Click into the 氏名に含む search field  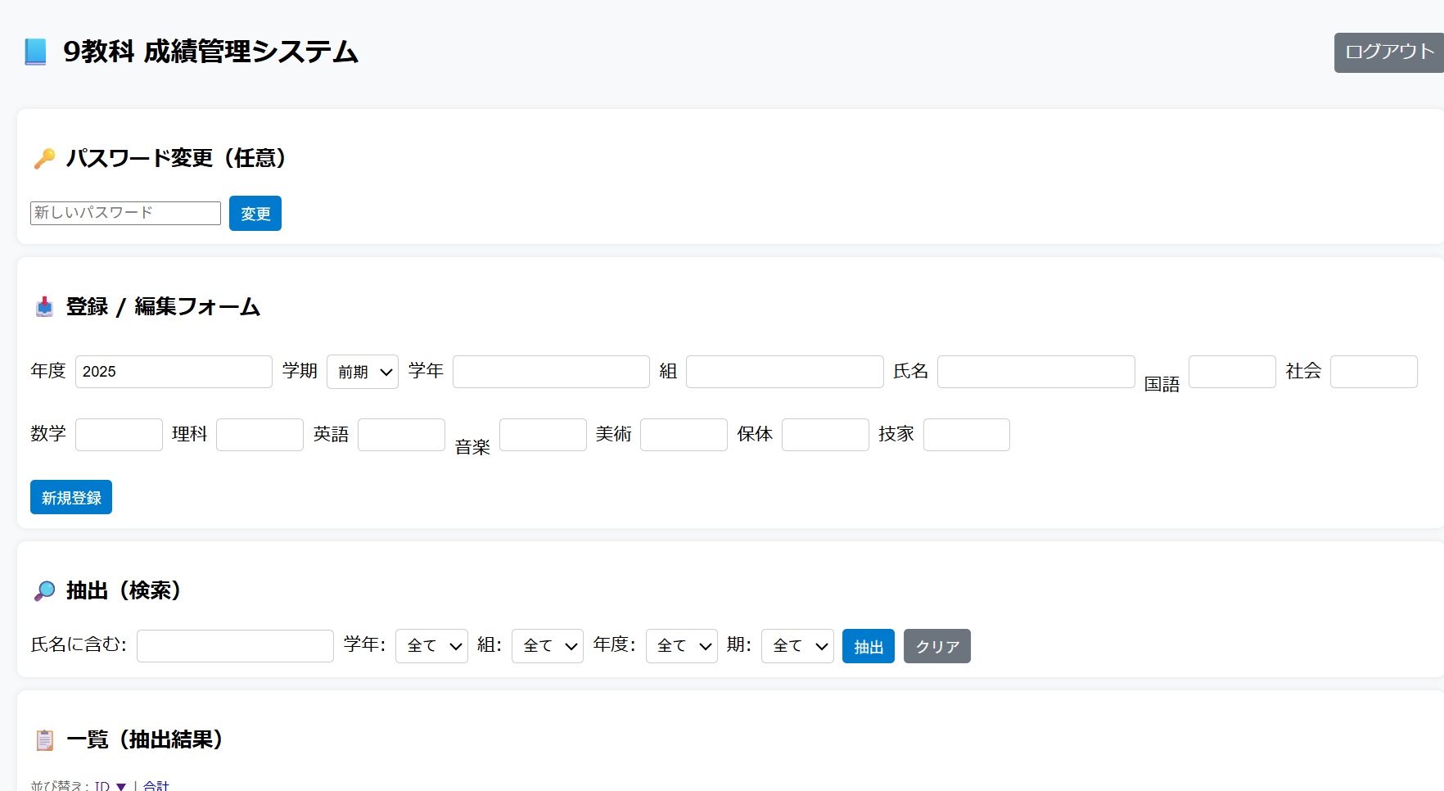click(x=235, y=646)
